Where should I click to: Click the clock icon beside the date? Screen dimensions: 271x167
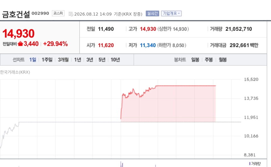pyautogui.click(x=71, y=14)
